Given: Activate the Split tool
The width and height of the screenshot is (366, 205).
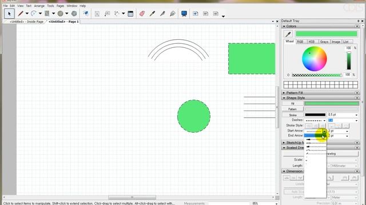Looking at the screenshot, I should [162, 14].
